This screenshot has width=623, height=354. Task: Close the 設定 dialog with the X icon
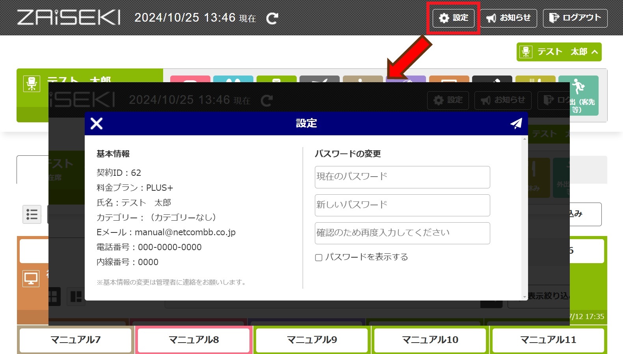97,124
